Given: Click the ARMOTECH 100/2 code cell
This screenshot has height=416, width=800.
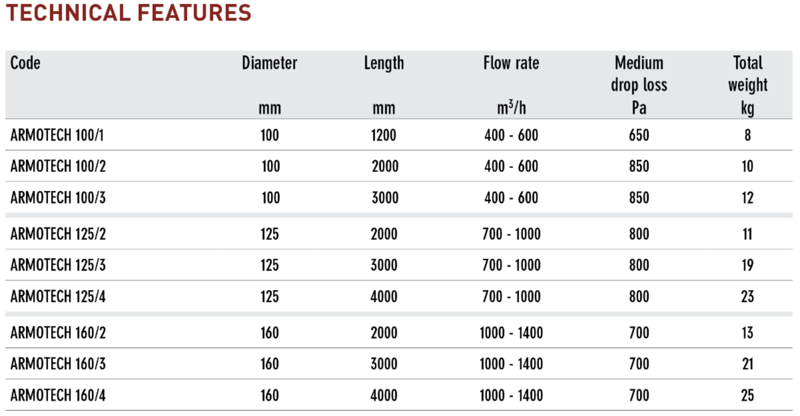Looking at the screenshot, I should [58, 166].
